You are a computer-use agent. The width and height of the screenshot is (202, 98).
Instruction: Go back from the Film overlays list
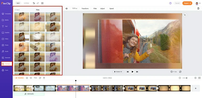17,10
